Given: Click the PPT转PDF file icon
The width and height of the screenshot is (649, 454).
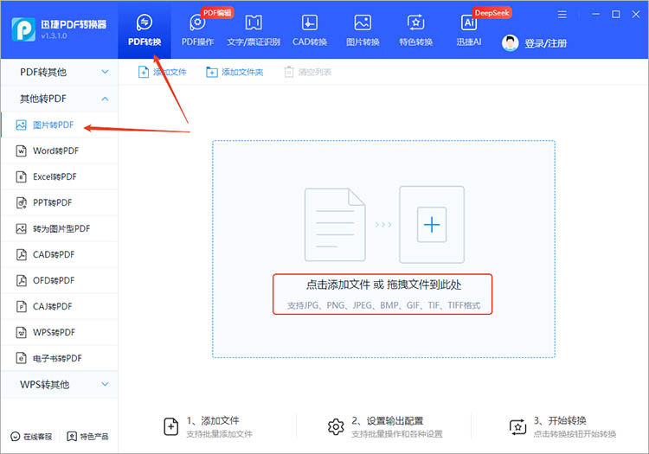Looking at the screenshot, I should tap(21, 202).
